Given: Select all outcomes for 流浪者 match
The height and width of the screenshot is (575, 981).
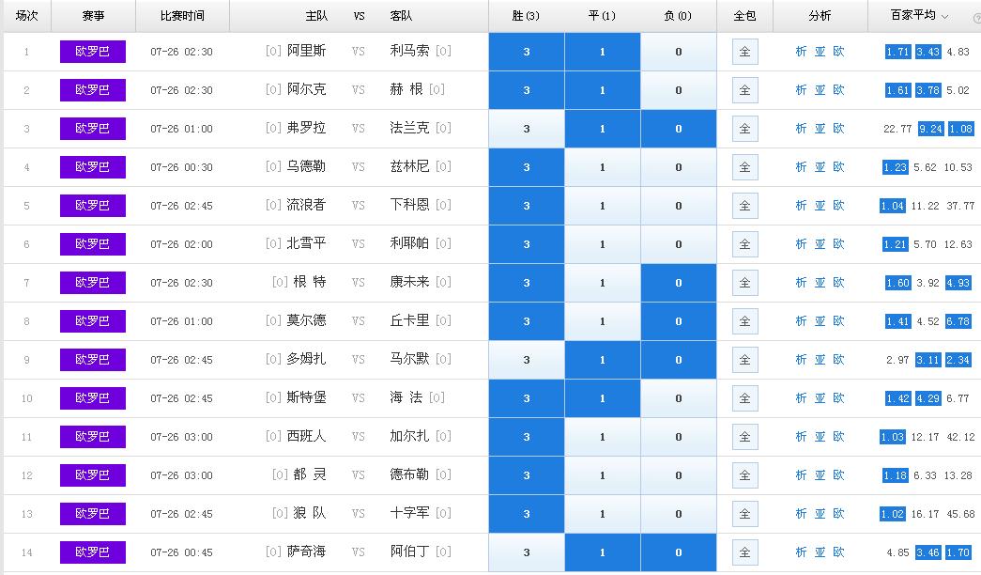Looking at the screenshot, I should tap(744, 206).
